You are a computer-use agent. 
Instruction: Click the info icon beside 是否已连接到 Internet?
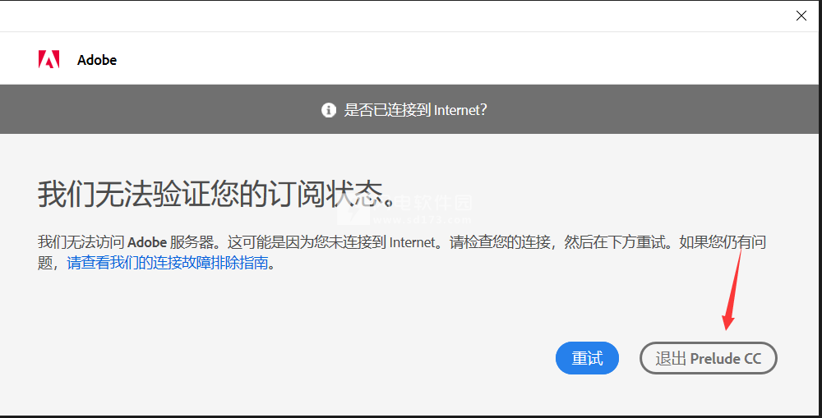click(x=329, y=110)
